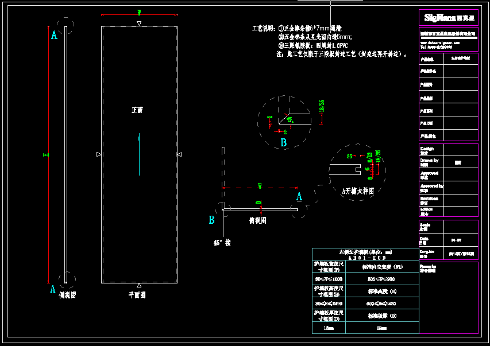Viewport: 490px width, 346px height.
Task: Click the cyan A label at bottom of side view
Action: coord(53,289)
